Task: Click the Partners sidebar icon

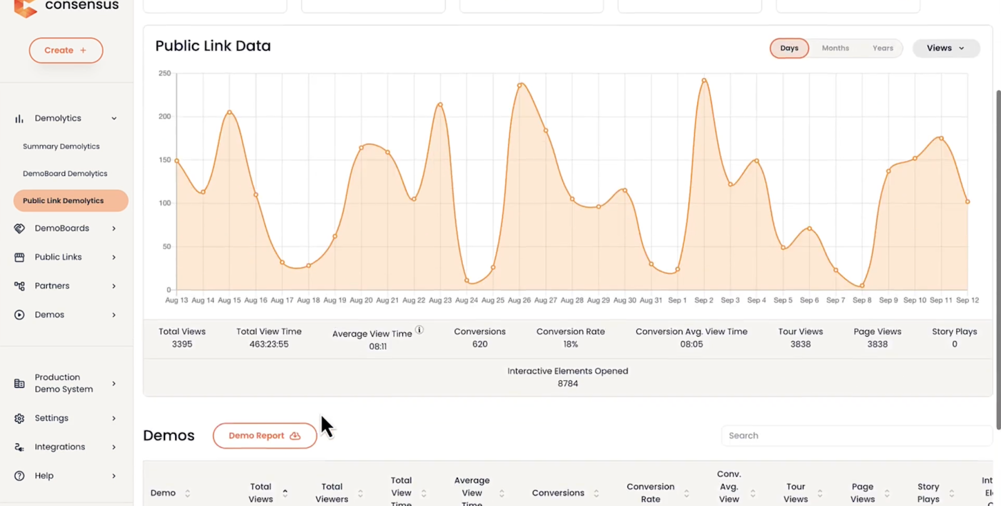Action: (19, 286)
